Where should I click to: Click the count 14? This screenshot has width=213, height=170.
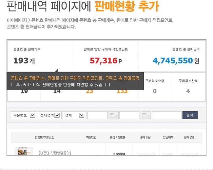click(57, 92)
